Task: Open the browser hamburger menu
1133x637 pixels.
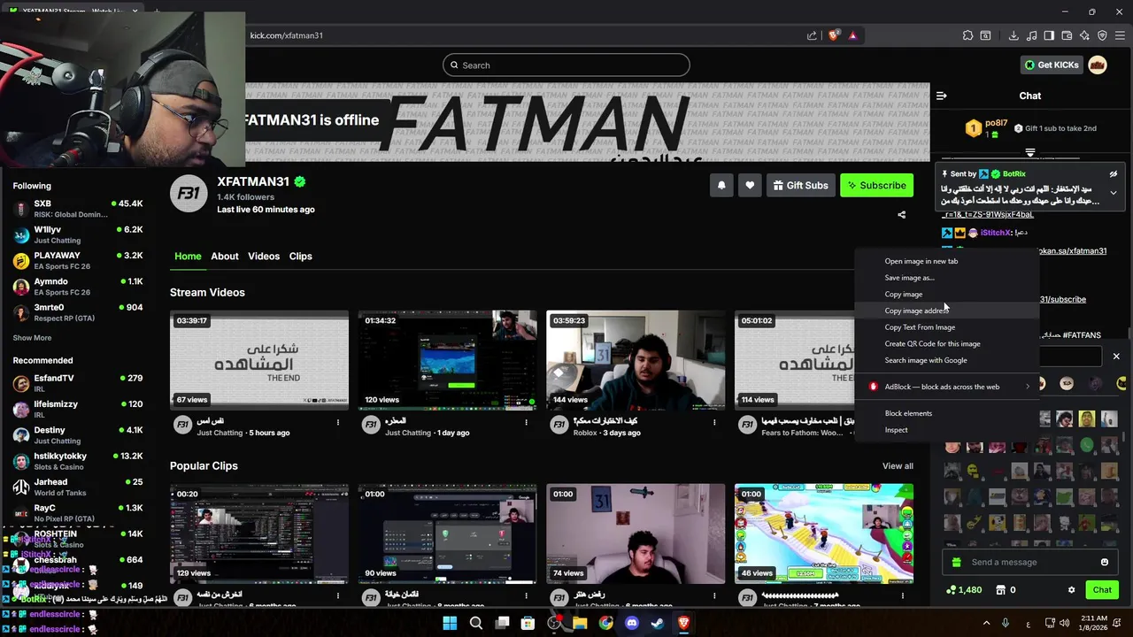Action: click(1120, 35)
